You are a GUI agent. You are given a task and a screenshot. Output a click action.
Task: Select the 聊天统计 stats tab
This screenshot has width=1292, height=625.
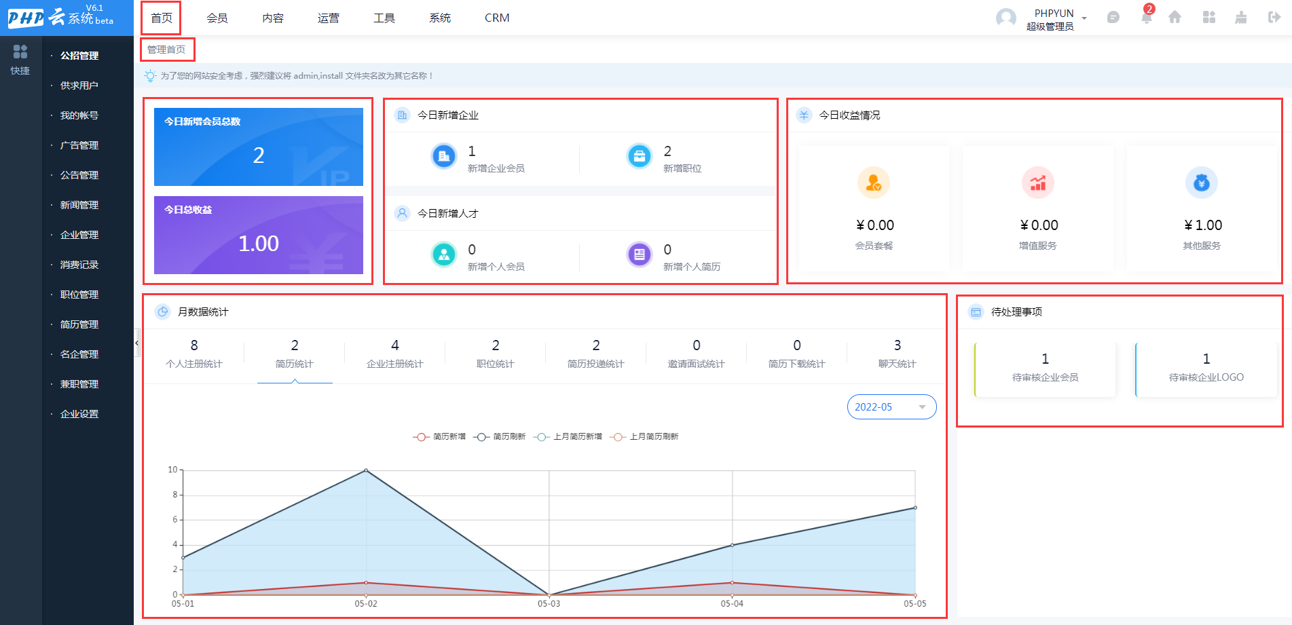[898, 354]
